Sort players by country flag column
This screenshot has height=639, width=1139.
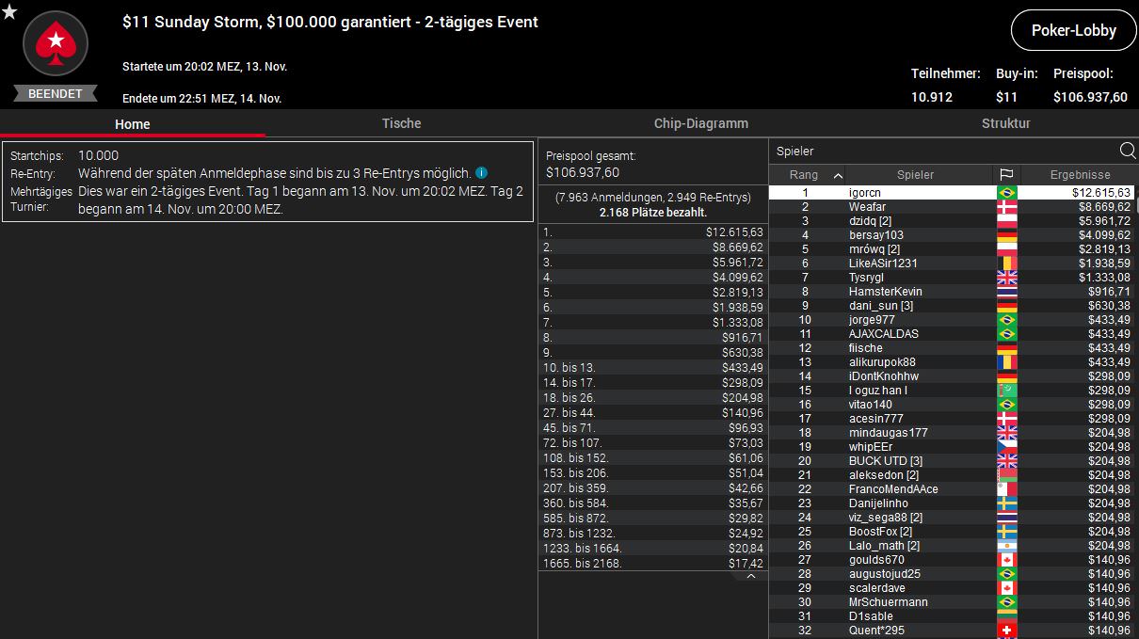(x=1006, y=174)
